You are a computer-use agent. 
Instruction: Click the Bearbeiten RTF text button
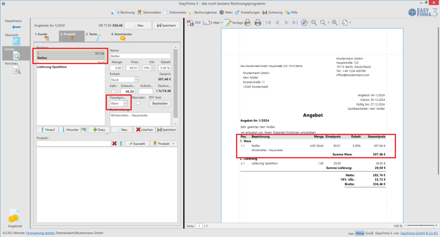160,104
